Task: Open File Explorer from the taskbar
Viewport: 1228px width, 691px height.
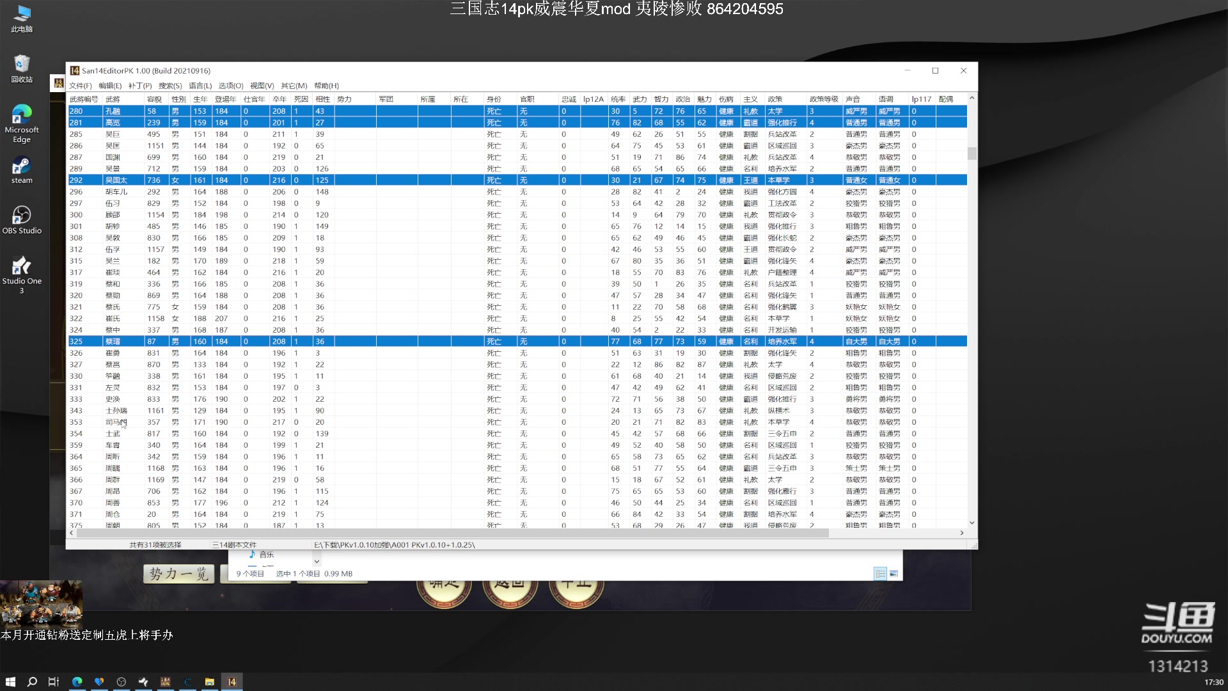Action: (x=209, y=682)
